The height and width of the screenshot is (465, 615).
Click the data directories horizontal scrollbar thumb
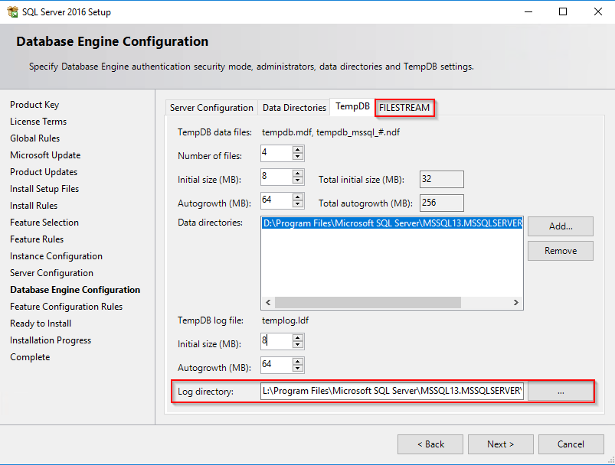368,302
